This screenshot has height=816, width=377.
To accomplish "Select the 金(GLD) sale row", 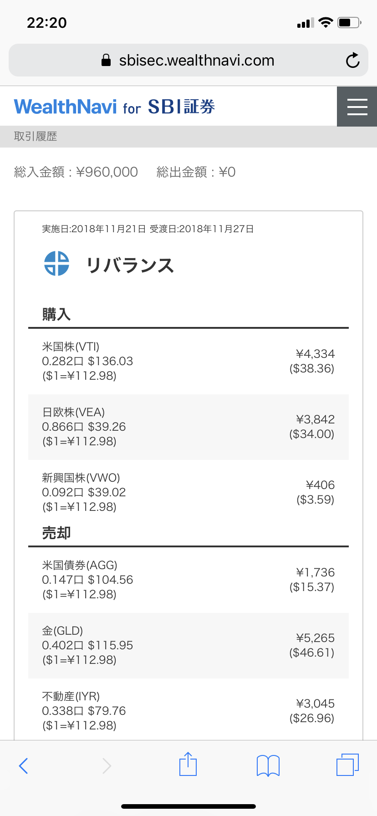I will coord(188,645).
